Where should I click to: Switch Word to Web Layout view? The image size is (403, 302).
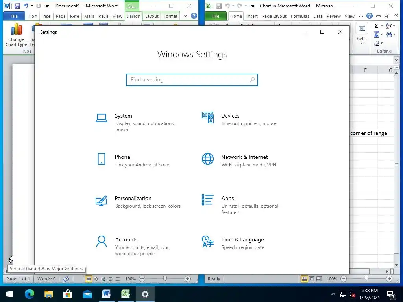(104, 279)
